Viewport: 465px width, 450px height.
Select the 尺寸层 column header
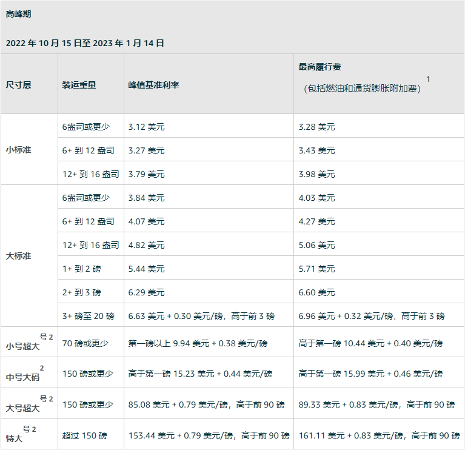pos(18,85)
